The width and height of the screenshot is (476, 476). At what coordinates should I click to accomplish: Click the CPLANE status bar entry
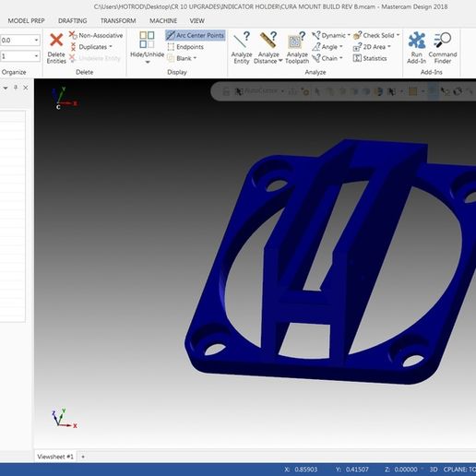click(459, 470)
